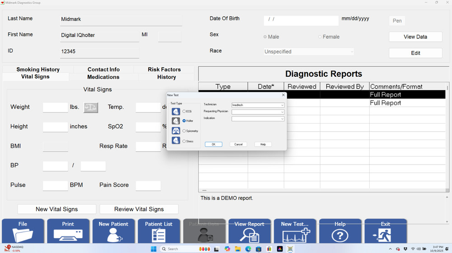Click the ECG heart icon in New Test dialog

tap(176, 111)
